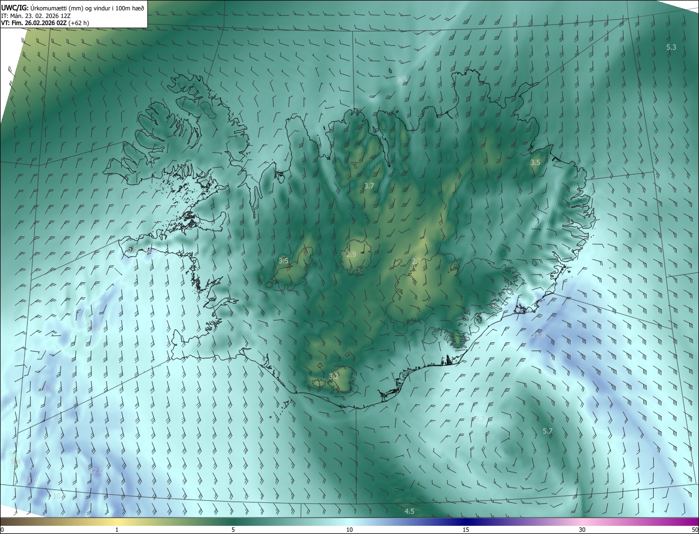Viewport: 699px width, 534px height.
Task: Click the '15' tick label on the color scale
Action: (466, 530)
